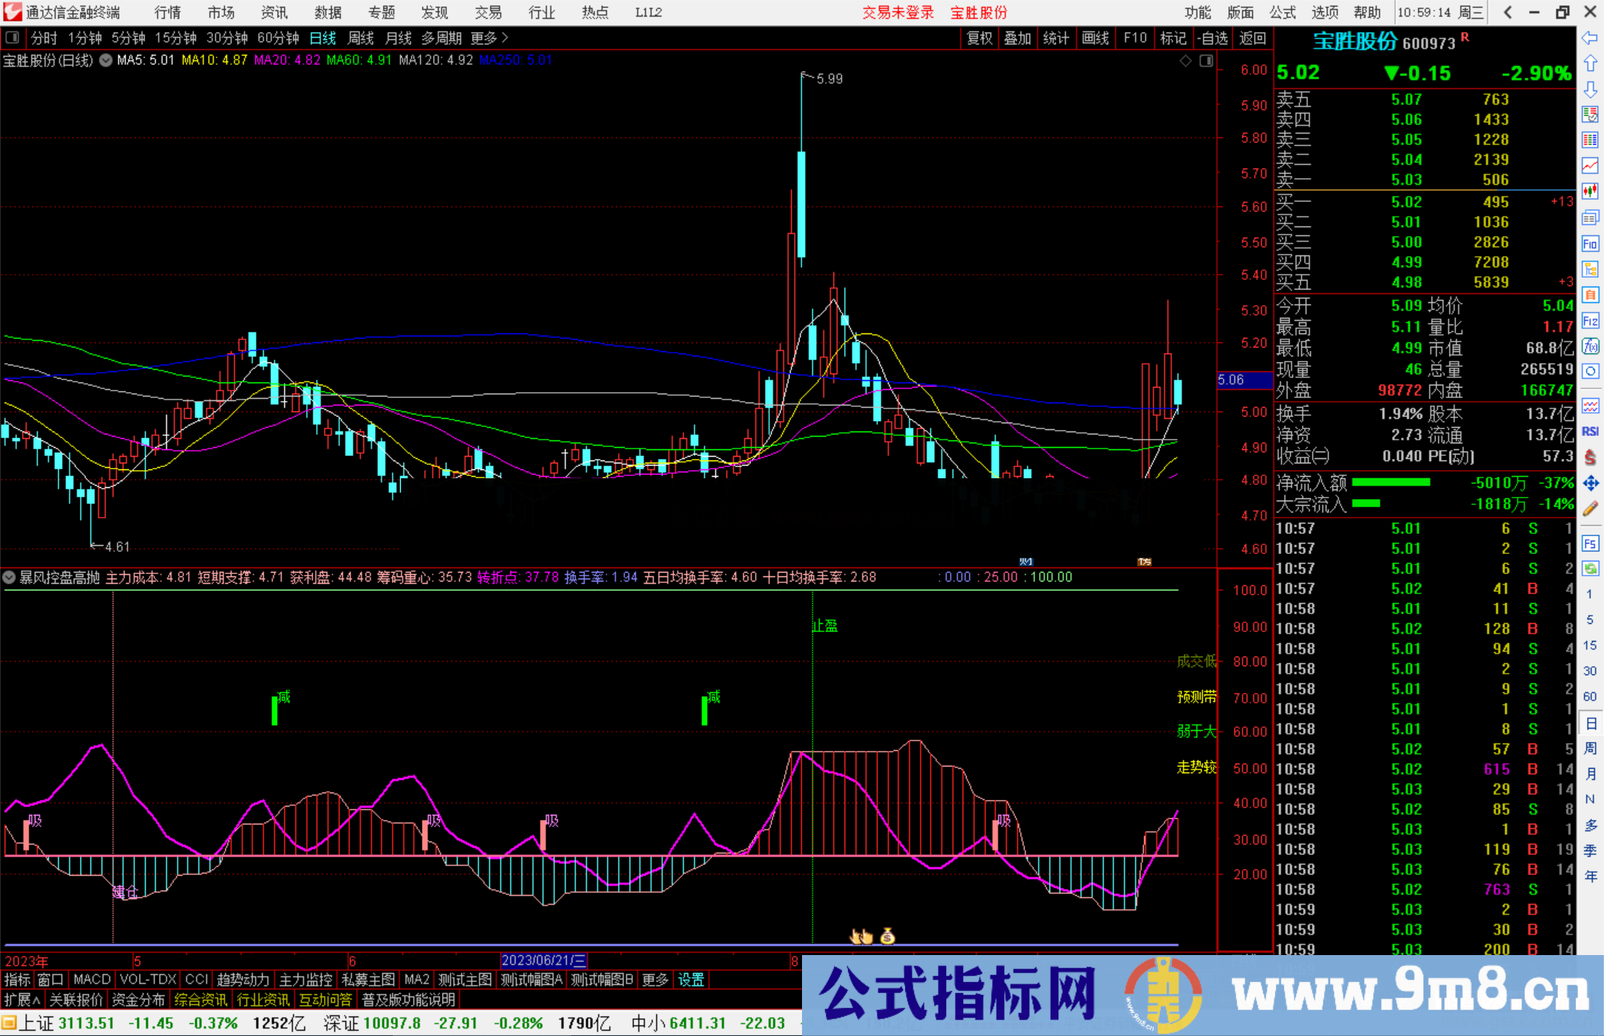Select the 15 minute period in sidebar
1604x1036 pixels.
point(1590,645)
